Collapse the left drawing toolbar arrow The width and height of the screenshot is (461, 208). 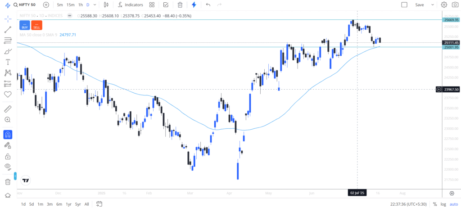[x=15, y=176]
